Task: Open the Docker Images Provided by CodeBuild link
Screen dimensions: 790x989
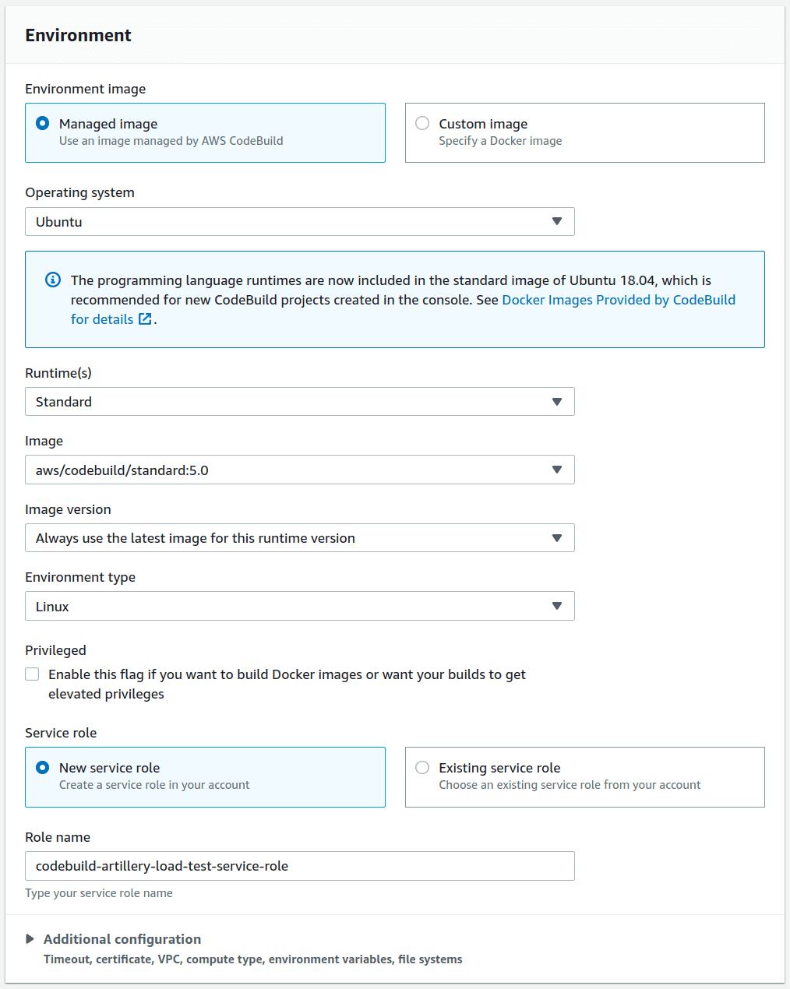Action: pos(618,299)
